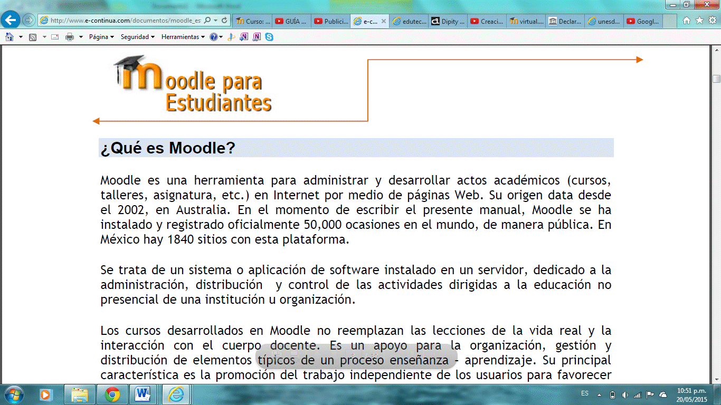Viewport: 721px width, 405px height.
Task: Click the Moodle para Estudiantes logo
Action: click(x=192, y=84)
